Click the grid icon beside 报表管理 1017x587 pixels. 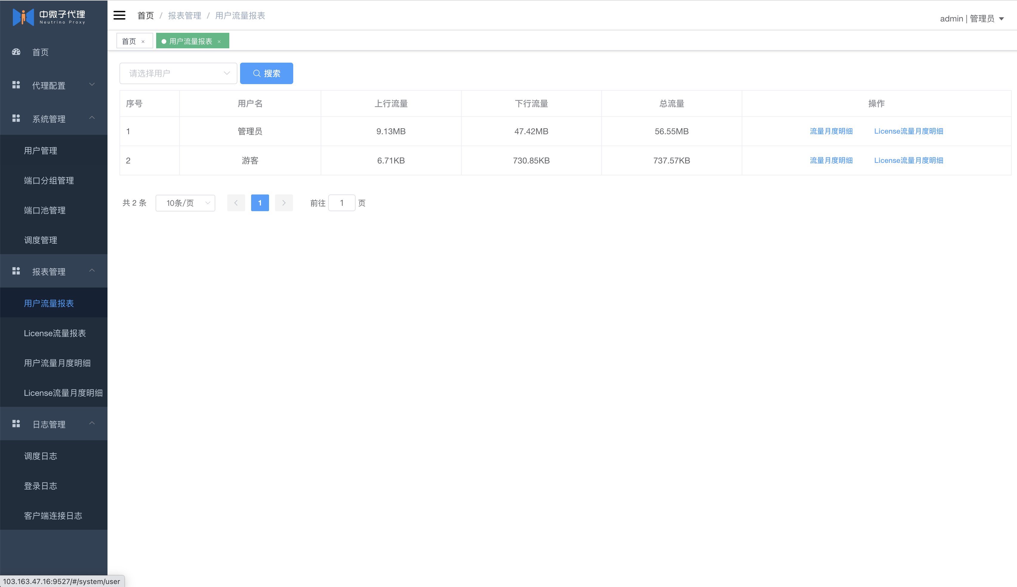[x=16, y=271]
